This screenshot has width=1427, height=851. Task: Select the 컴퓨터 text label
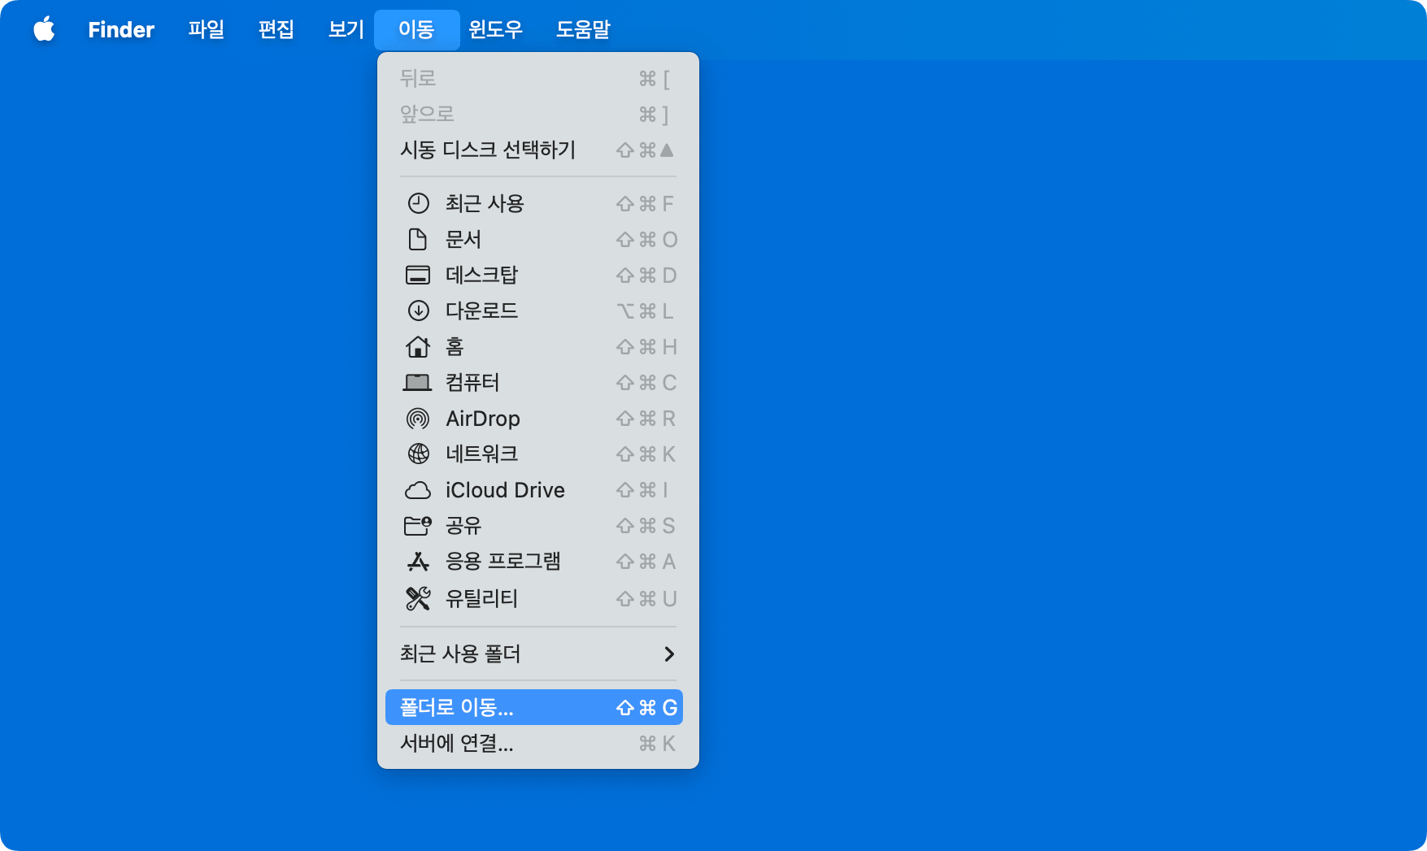click(472, 382)
